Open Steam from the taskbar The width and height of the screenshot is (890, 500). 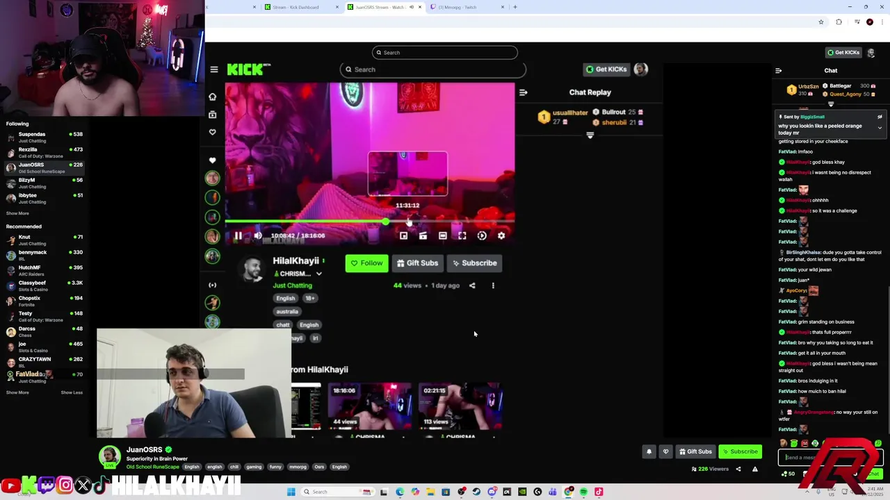[476, 492]
